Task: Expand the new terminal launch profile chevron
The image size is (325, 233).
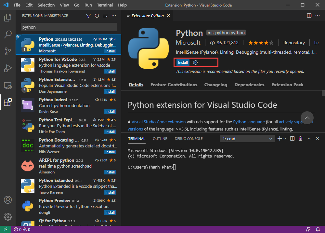Action: coord(285,139)
